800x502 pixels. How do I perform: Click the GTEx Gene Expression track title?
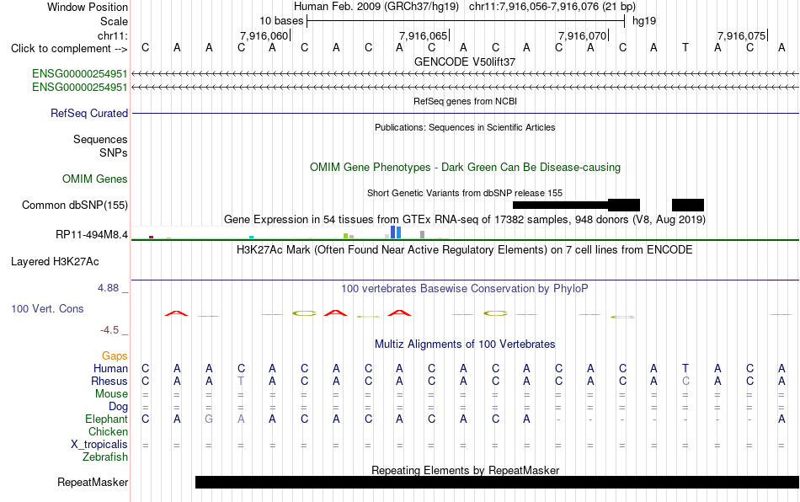[x=465, y=219]
